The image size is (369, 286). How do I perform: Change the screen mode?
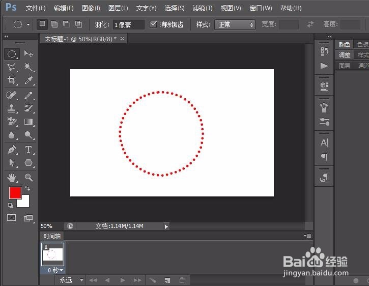(29, 218)
